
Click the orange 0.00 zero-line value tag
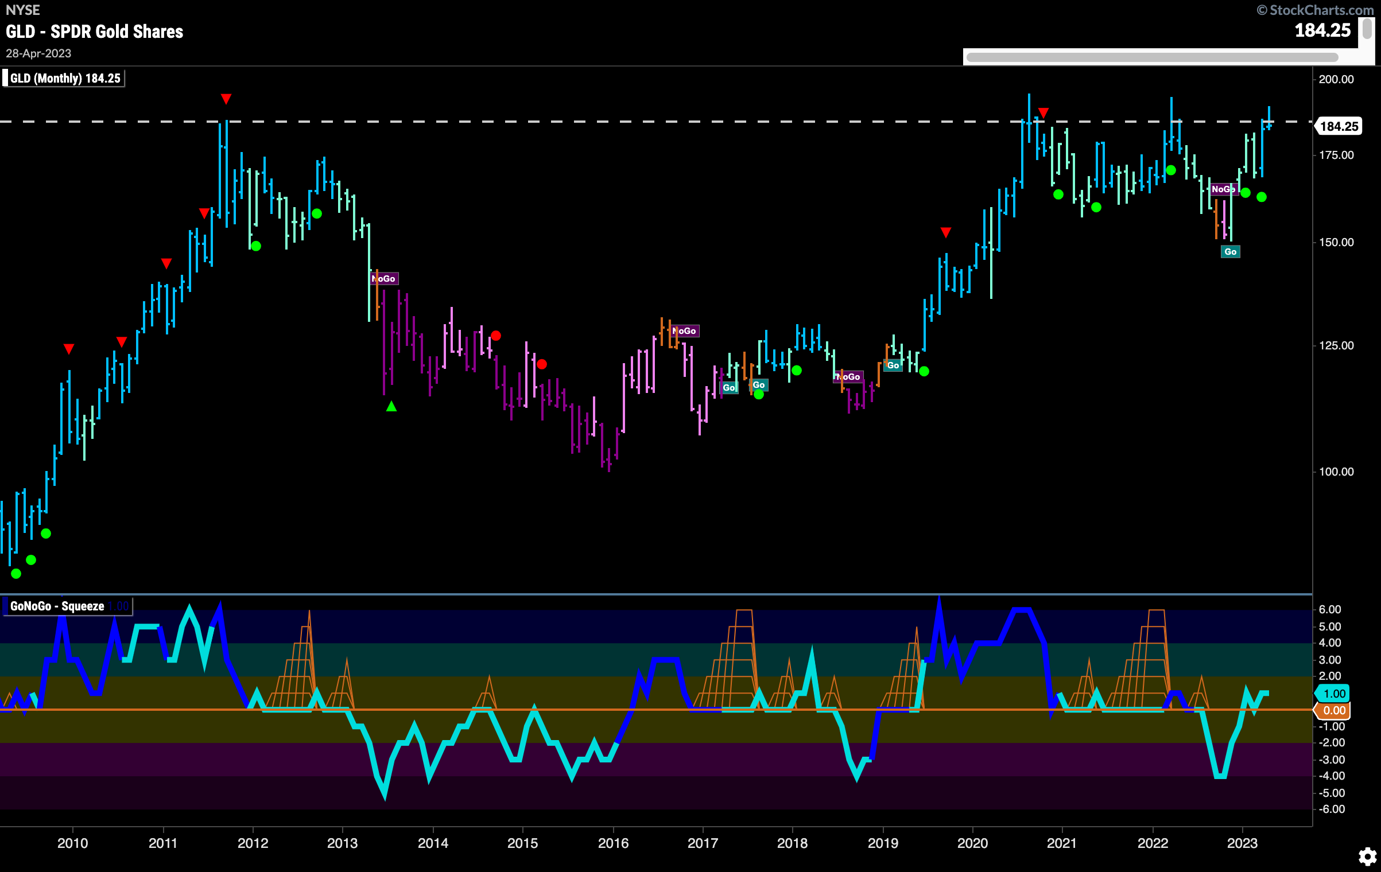(1333, 710)
